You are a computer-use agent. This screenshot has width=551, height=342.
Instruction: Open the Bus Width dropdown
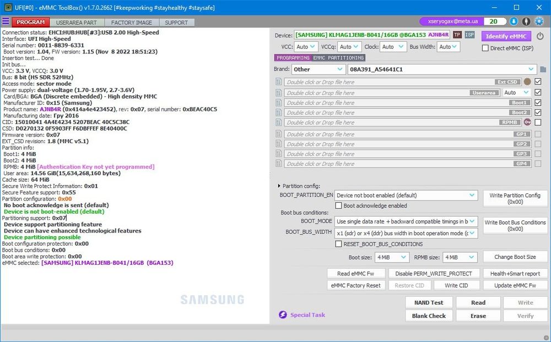click(x=449, y=47)
